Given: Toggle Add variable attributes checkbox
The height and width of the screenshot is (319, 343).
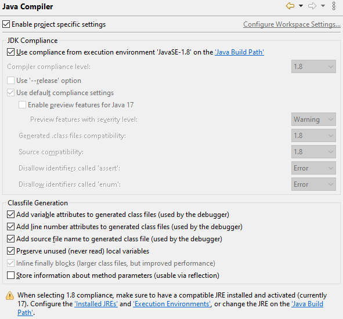Looking at the screenshot, I should click(10, 215).
